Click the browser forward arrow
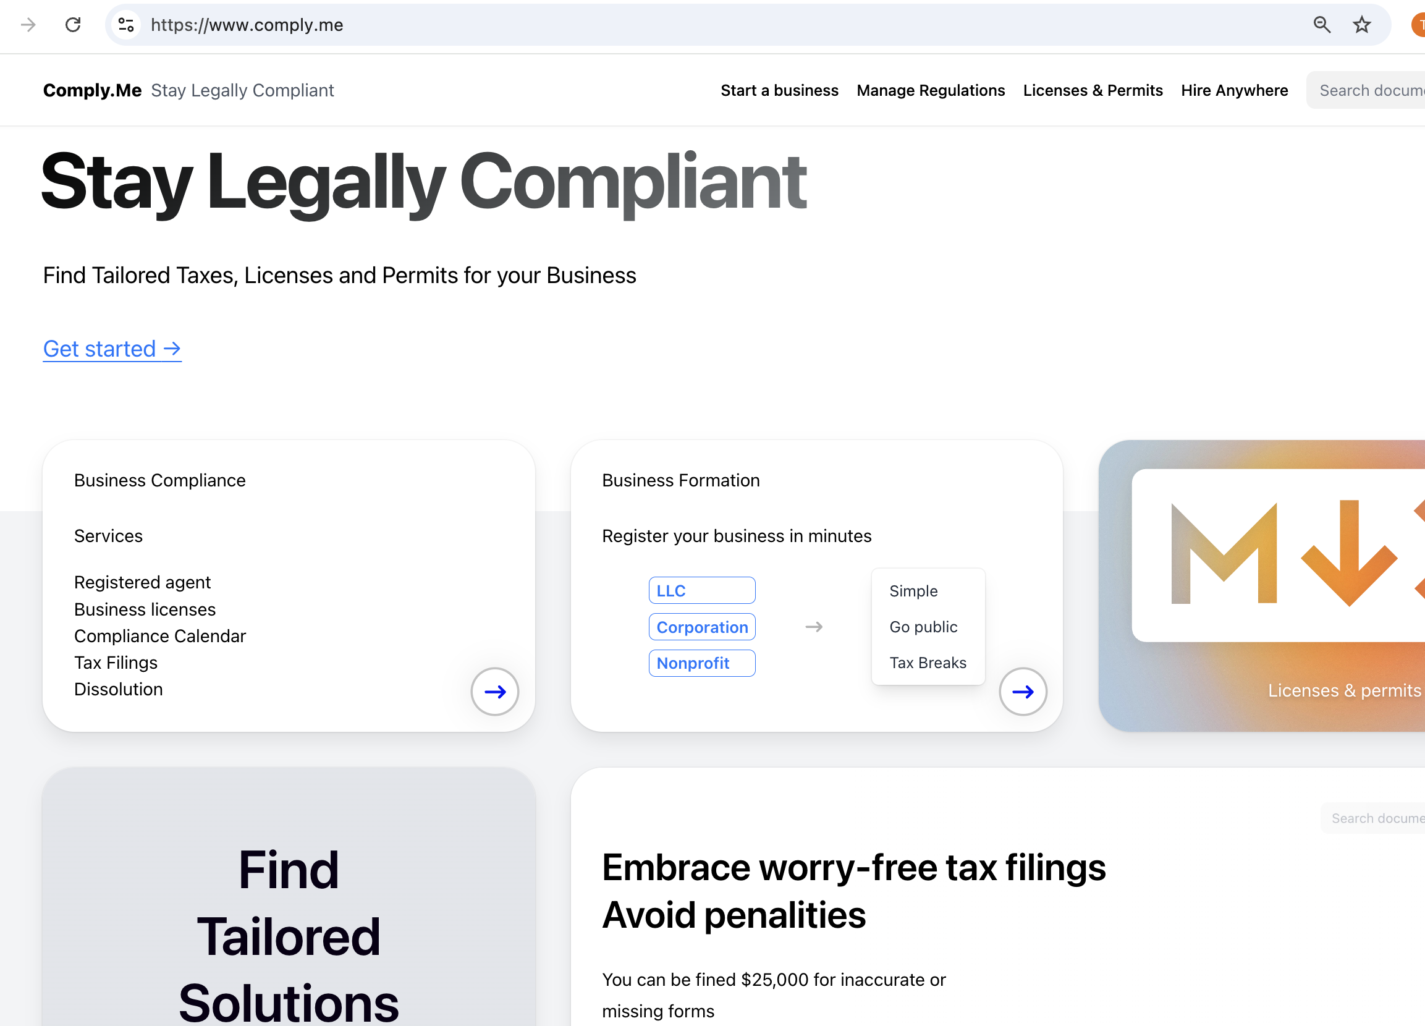The width and height of the screenshot is (1425, 1026). click(28, 25)
